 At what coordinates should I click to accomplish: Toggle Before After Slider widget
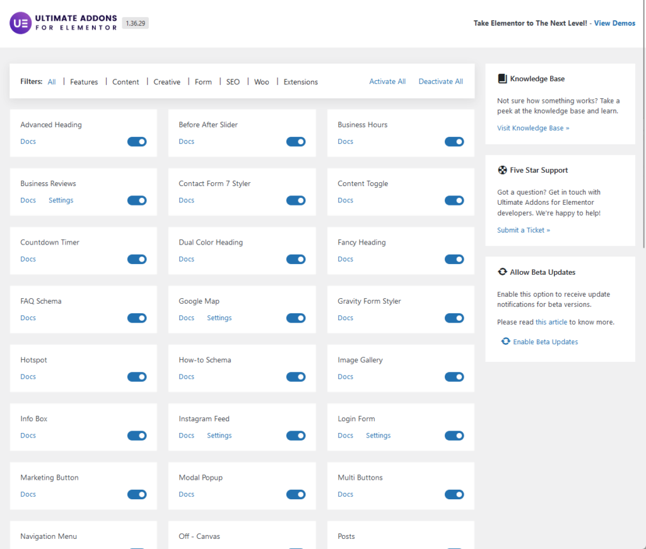296,142
